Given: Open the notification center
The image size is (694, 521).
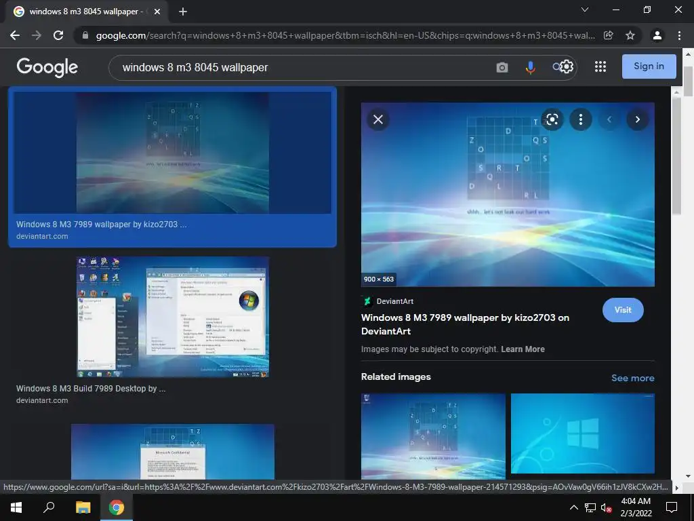Looking at the screenshot, I should [672, 507].
